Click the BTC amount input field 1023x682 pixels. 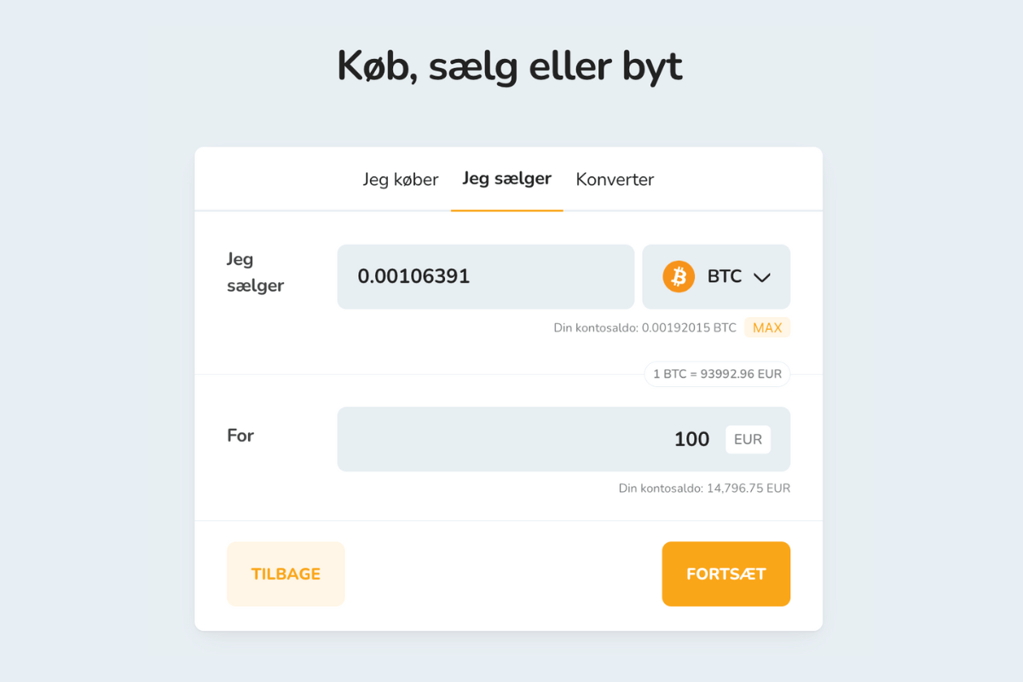485,276
